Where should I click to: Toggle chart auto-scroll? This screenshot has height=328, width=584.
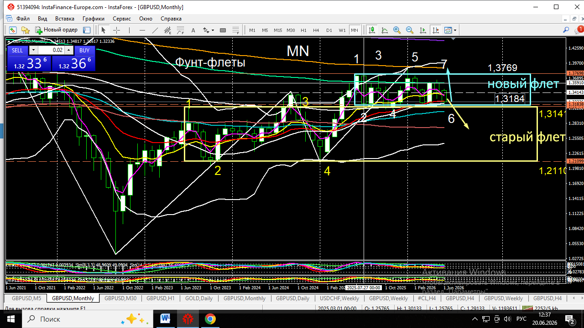423,30
